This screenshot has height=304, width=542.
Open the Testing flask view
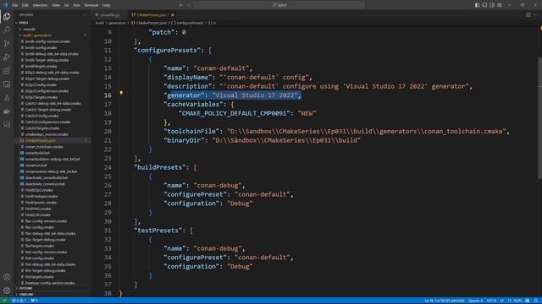point(7,98)
